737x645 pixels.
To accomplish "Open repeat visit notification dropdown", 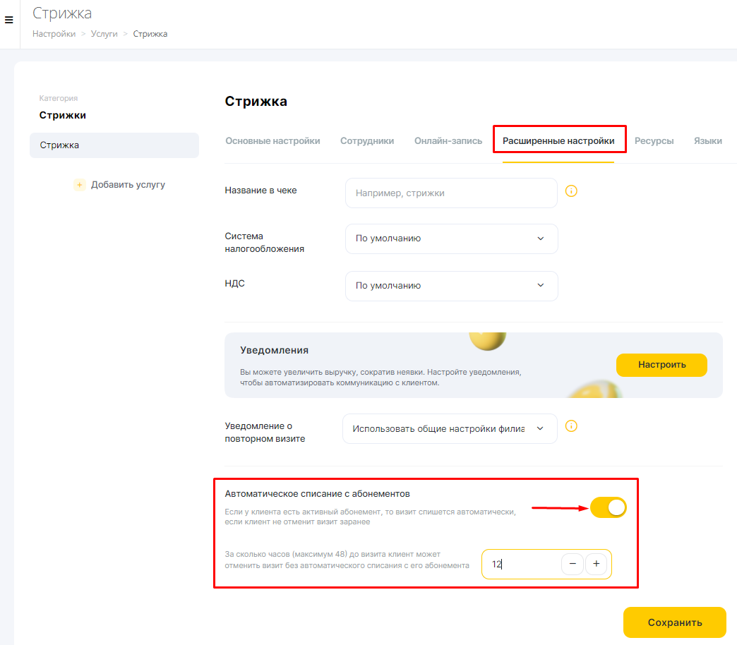I will [x=450, y=428].
